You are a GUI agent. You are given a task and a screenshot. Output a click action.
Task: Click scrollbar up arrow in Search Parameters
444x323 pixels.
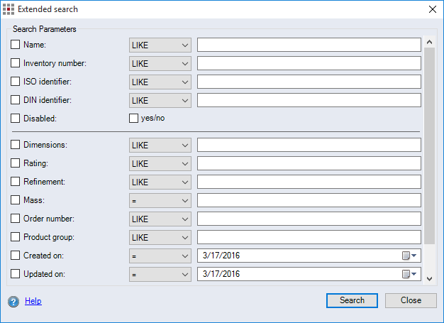tap(429, 43)
